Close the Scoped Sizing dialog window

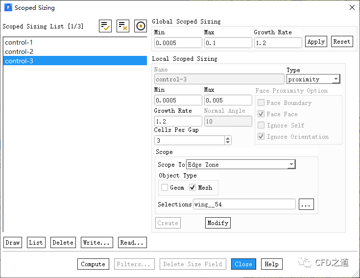pyautogui.click(x=352, y=7)
